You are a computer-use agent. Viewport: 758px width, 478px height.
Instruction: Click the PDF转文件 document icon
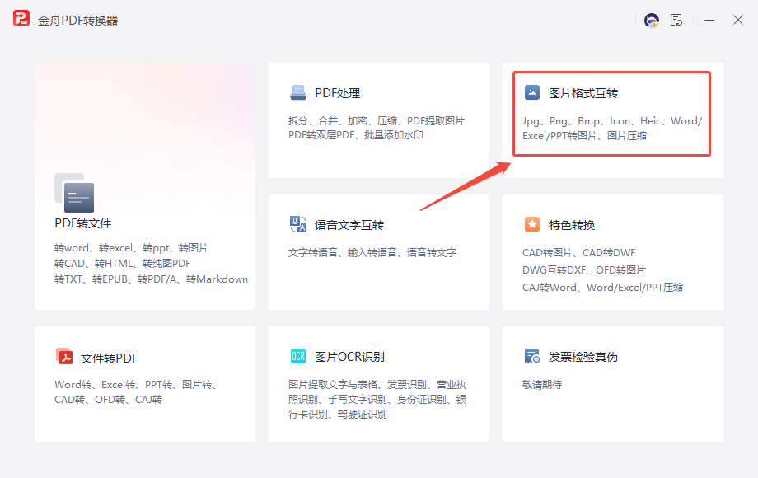(x=74, y=193)
